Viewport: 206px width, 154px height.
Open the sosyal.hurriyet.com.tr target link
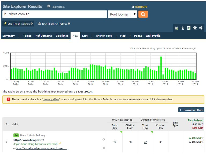42,148
